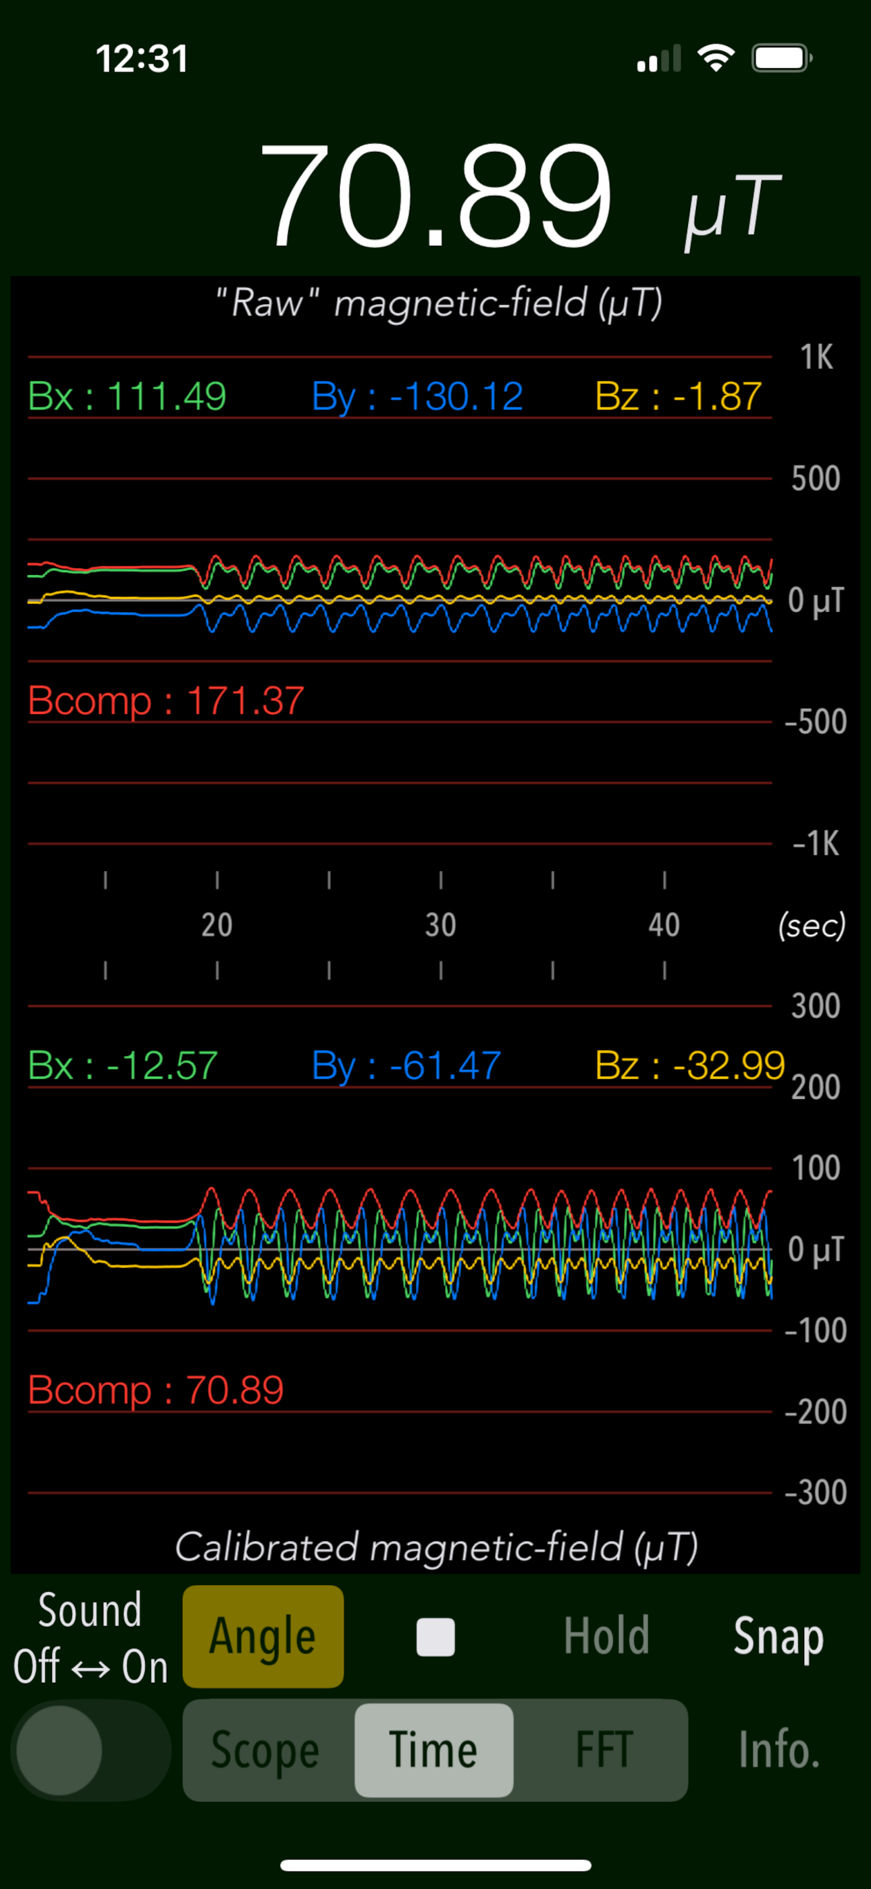
Task: Tap the 1K scale label on raw chart
Action: tap(816, 357)
